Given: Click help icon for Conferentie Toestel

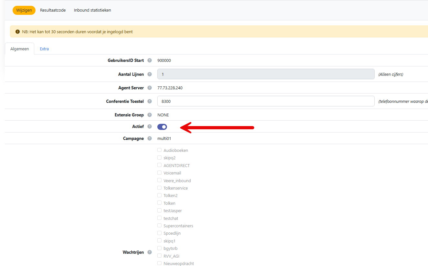Looking at the screenshot, I should pyautogui.click(x=150, y=101).
